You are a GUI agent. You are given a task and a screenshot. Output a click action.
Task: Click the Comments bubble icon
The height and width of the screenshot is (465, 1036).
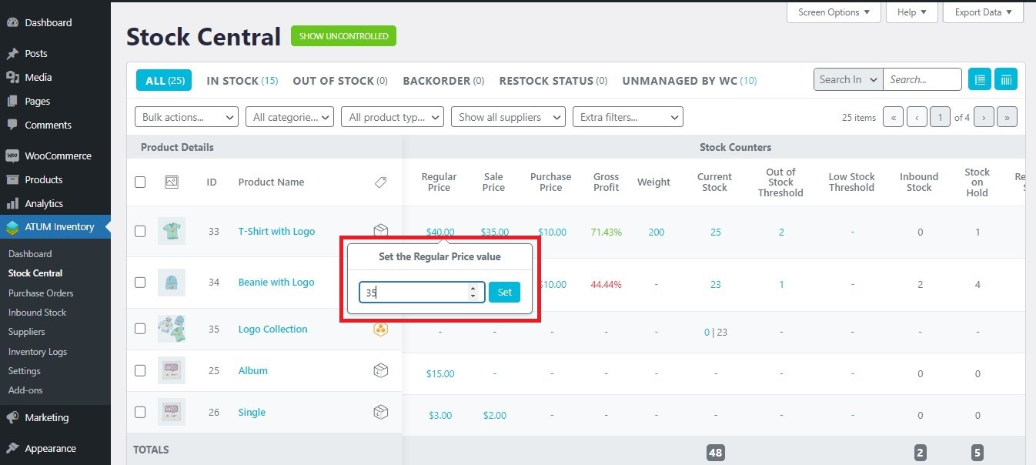[12, 125]
